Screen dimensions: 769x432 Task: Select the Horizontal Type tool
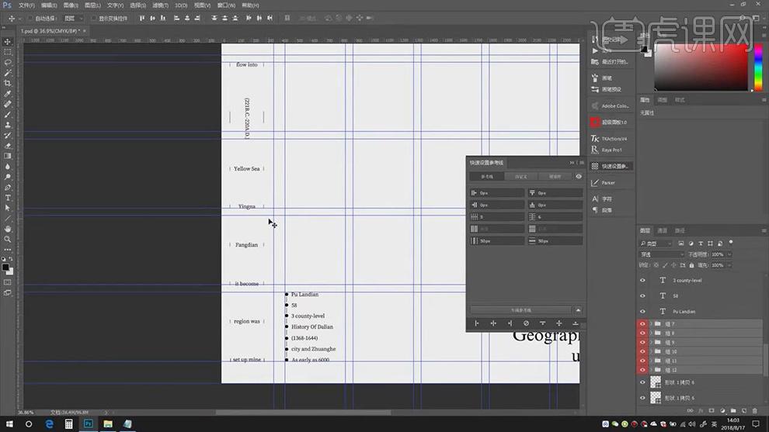pos(7,198)
